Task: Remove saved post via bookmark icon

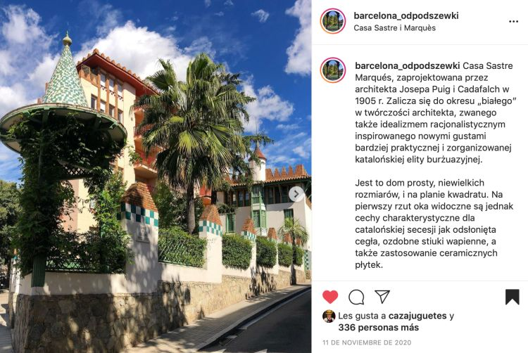Action: click(x=513, y=297)
